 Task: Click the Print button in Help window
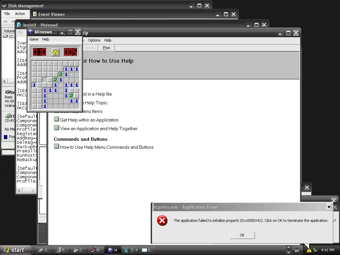point(106,48)
